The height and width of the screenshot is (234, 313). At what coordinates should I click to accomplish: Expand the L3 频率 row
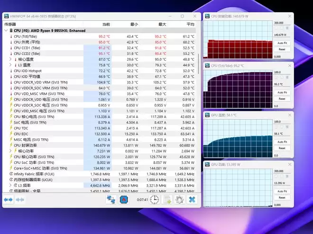point(10,185)
